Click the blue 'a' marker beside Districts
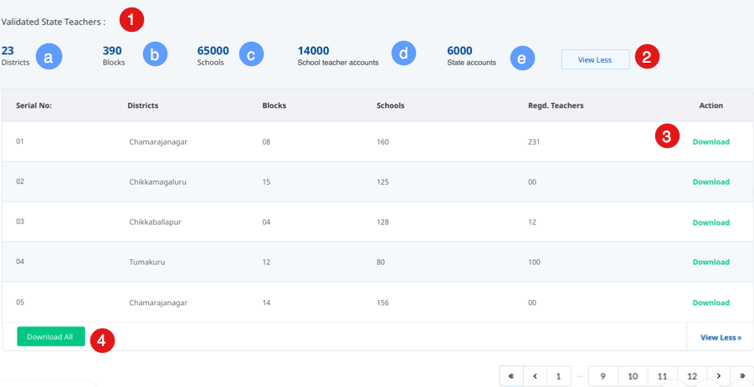The width and height of the screenshot is (754, 387). [49, 56]
